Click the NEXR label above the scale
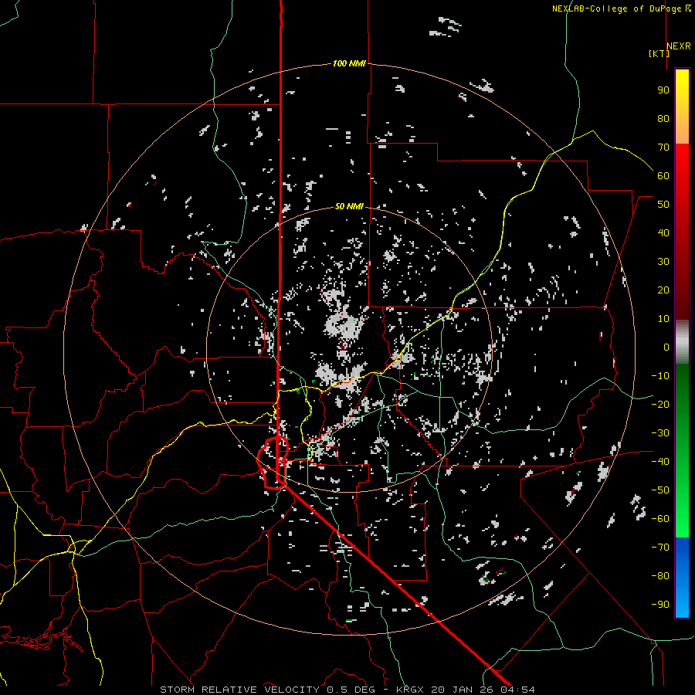Image resolution: width=695 pixels, height=695 pixels. pos(679,46)
